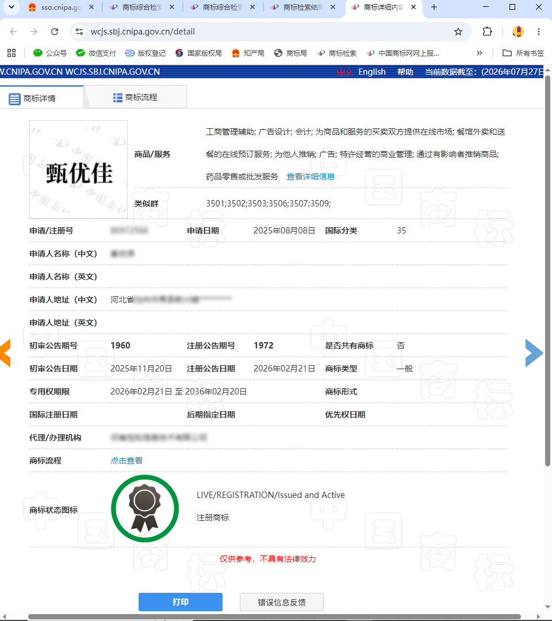552x621 pixels.
Task: Open the browser extensions puzzle icon
Action: coord(488,32)
